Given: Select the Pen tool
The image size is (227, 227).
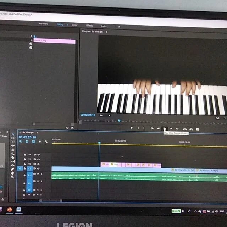Looking at the screenshot, I should tap(13, 169).
